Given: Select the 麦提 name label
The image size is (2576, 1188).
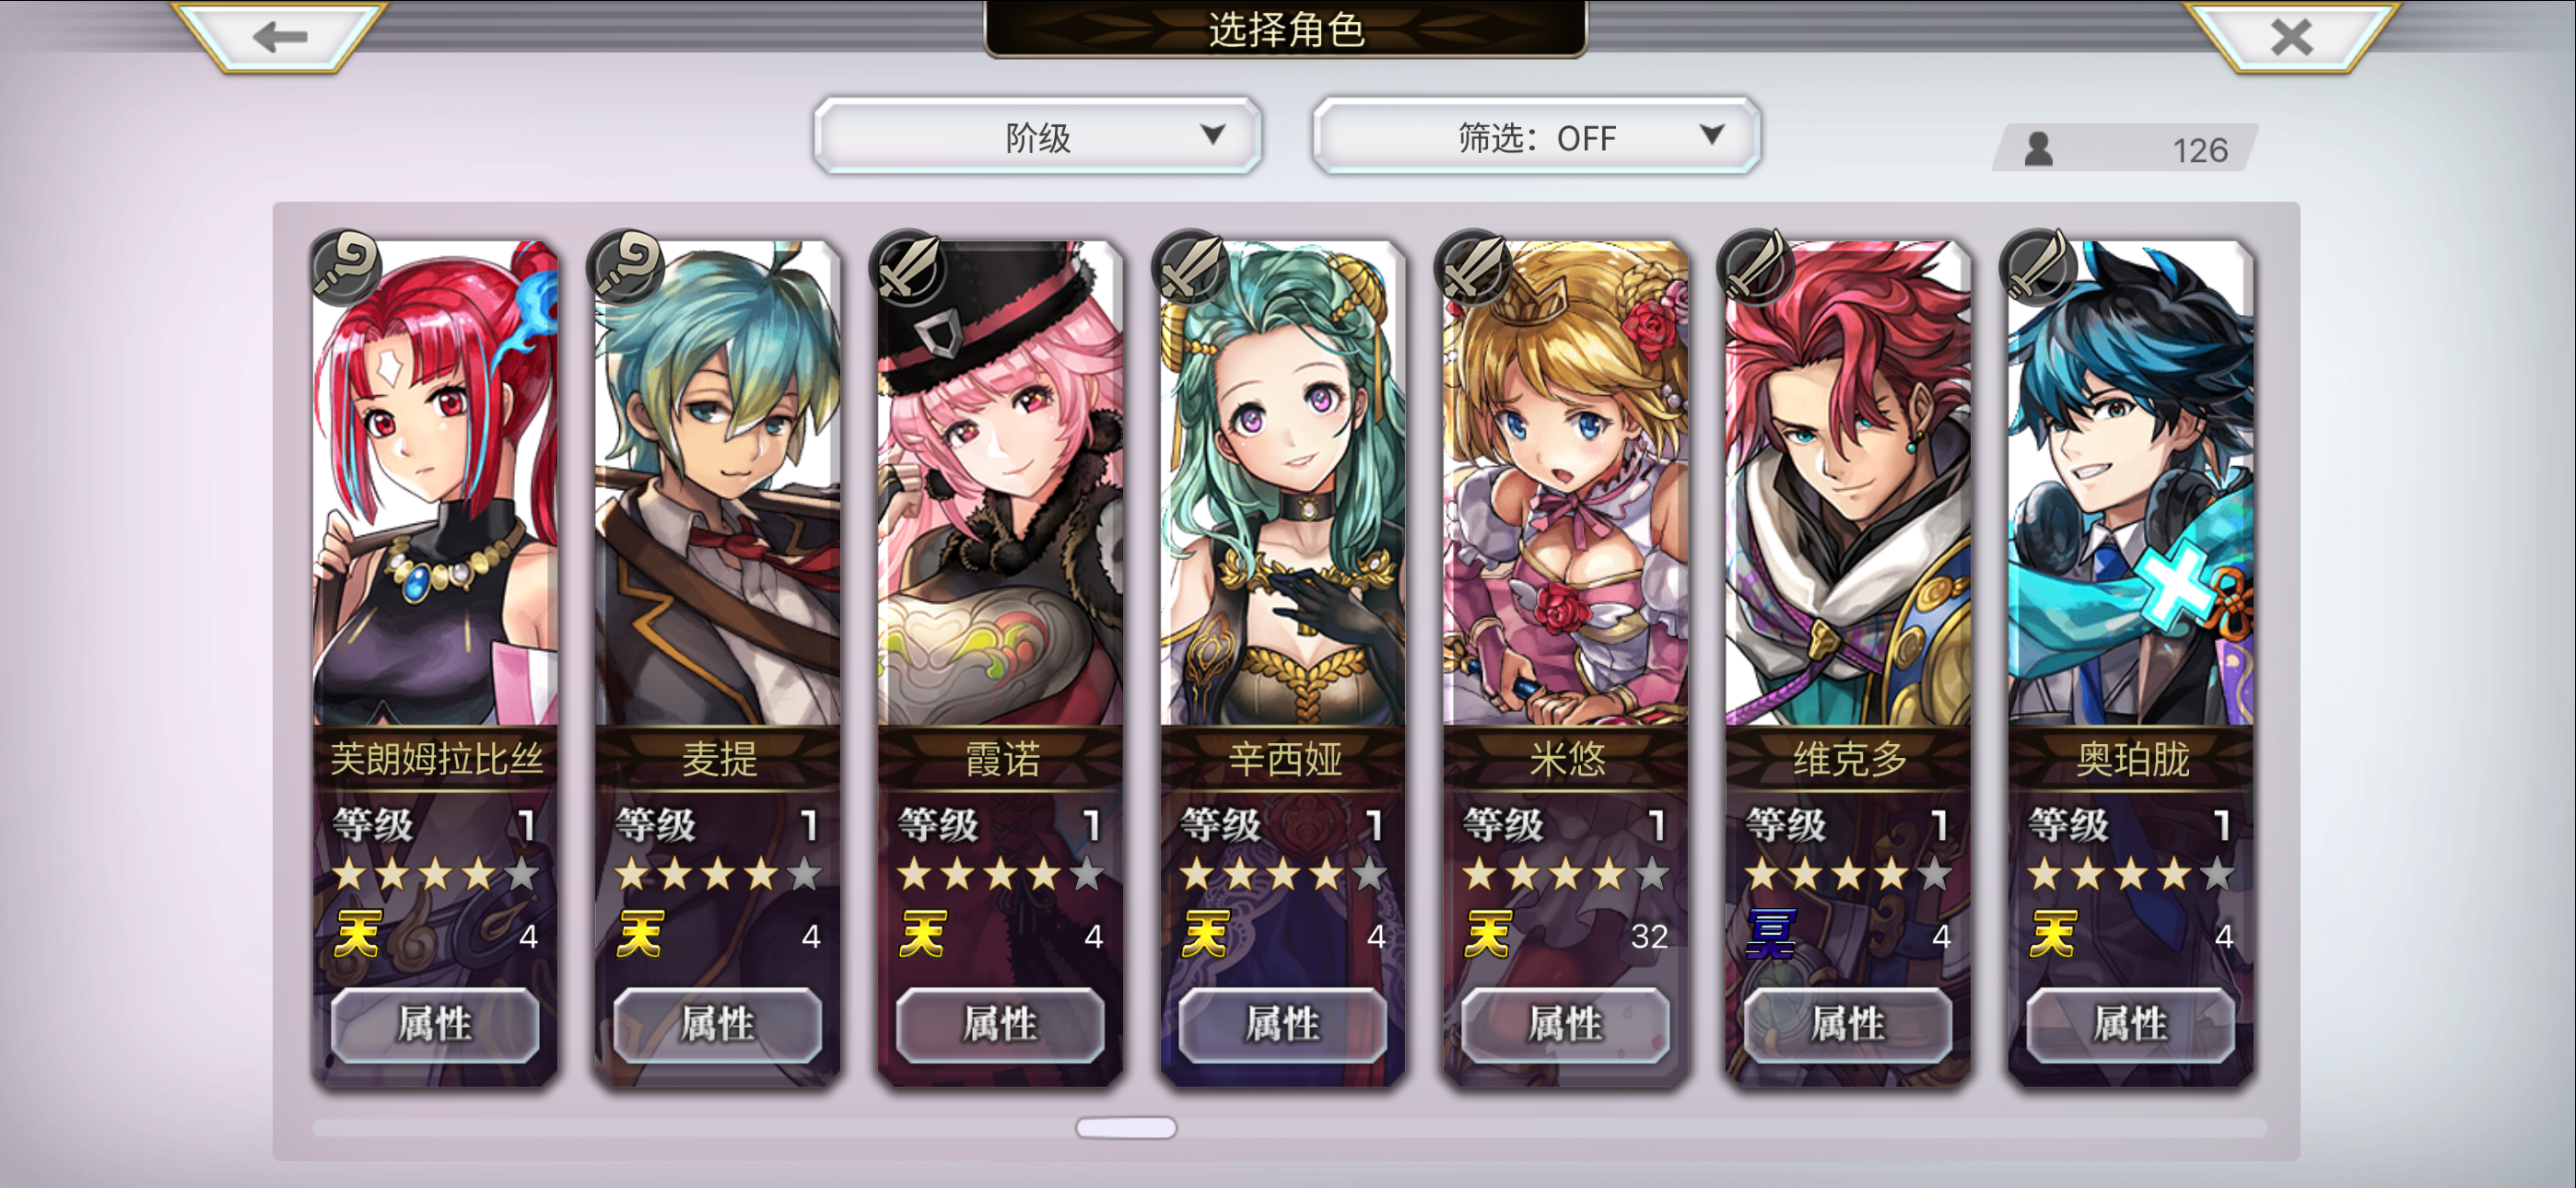Looking at the screenshot, I should [x=718, y=759].
